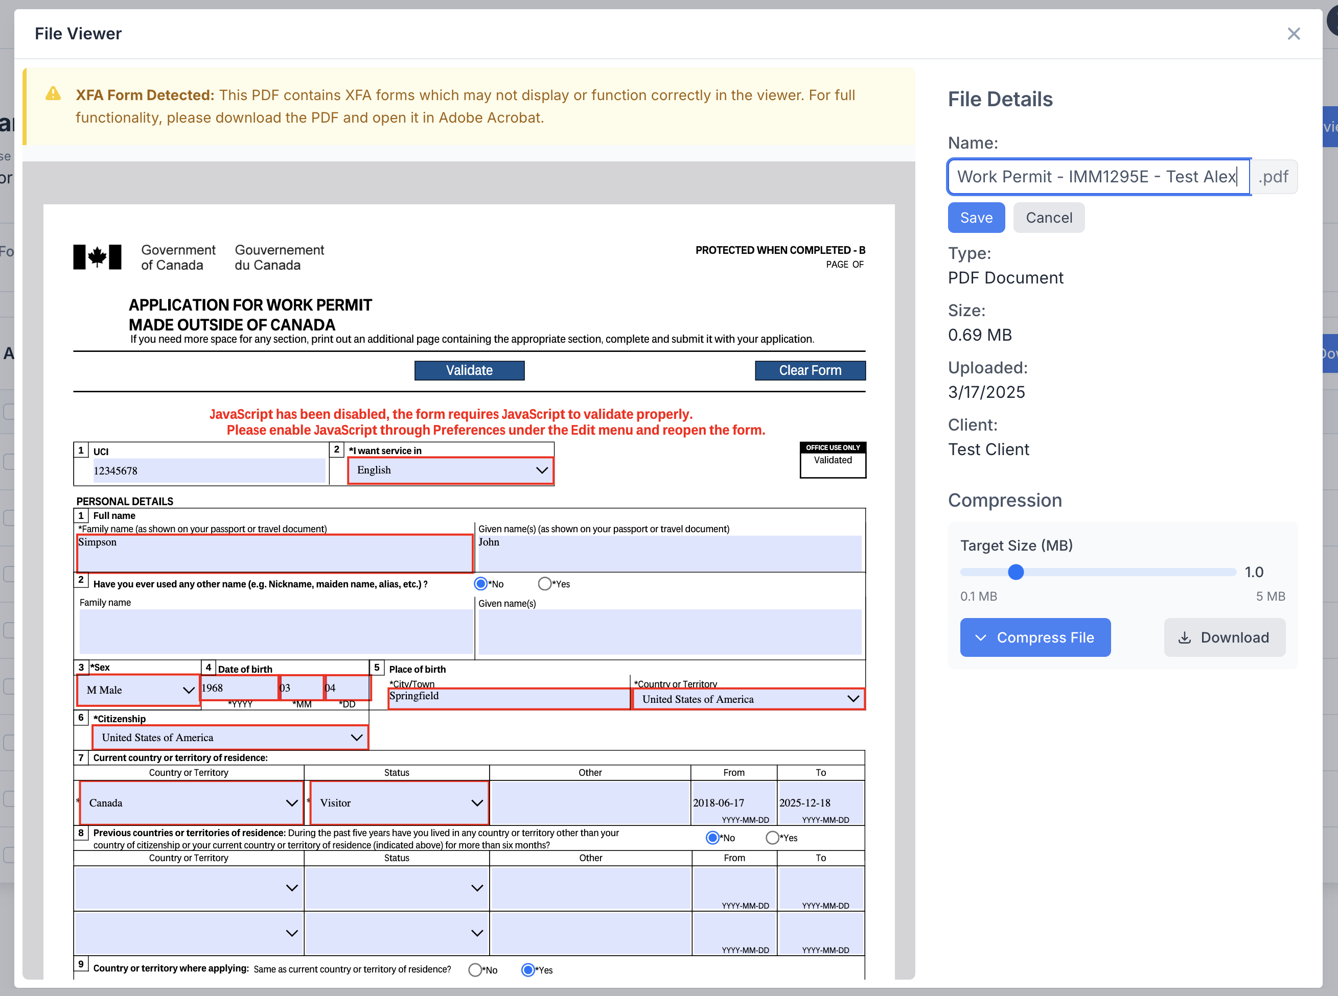Click residence To date 2025-12-18
Viewport: 1338px width, 996px height.
point(821,802)
